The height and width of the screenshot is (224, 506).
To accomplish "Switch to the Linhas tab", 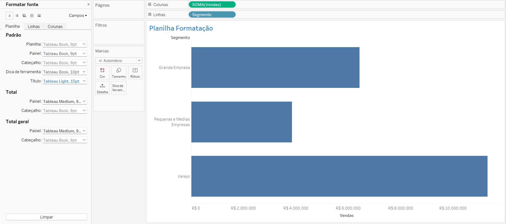I will tap(34, 26).
